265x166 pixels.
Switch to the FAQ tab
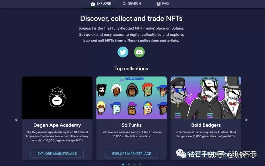163,4
